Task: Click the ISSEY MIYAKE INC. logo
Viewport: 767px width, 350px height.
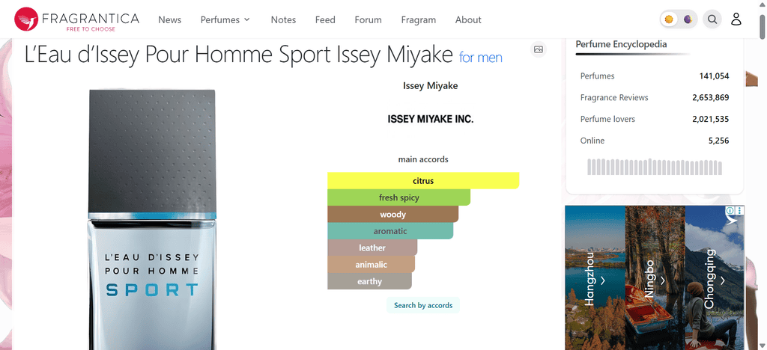Action: (x=431, y=119)
